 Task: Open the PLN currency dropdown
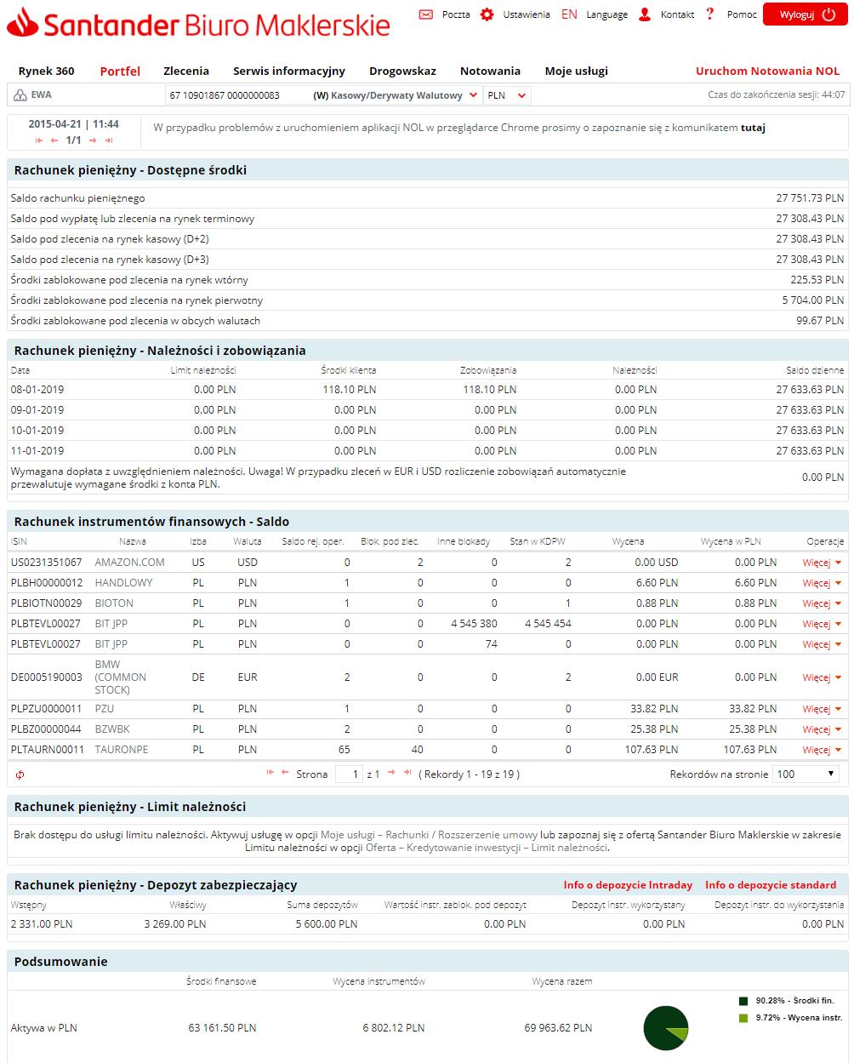(x=507, y=95)
